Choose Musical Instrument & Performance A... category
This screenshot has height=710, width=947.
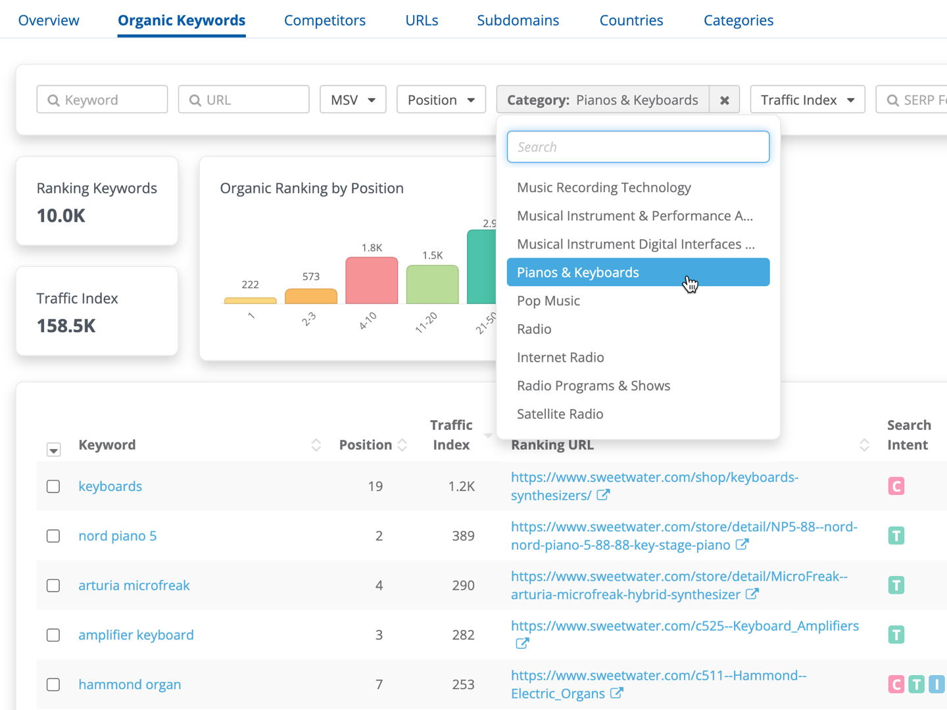click(x=638, y=216)
